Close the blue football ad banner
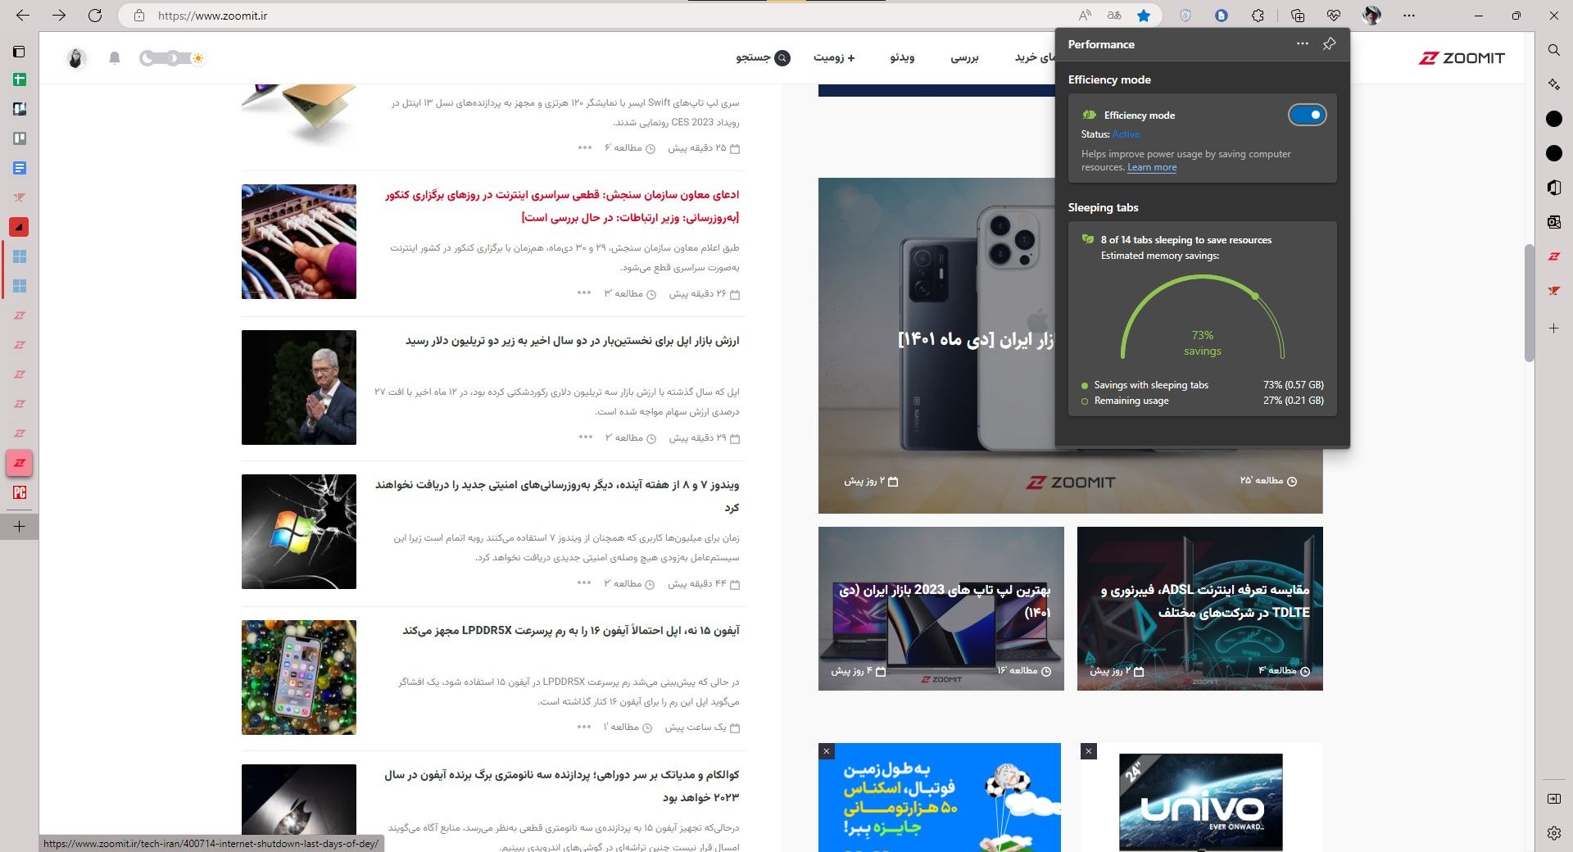This screenshot has height=852, width=1573. (x=827, y=751)
